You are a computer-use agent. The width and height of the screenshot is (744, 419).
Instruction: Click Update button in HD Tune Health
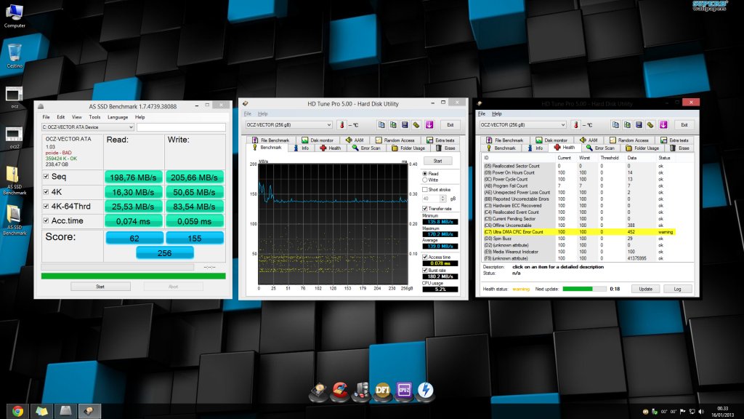645,289
